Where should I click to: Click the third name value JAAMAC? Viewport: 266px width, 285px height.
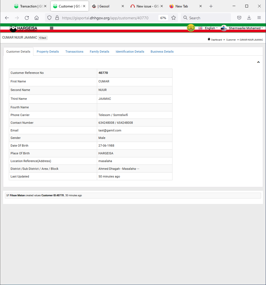(105, 99)
